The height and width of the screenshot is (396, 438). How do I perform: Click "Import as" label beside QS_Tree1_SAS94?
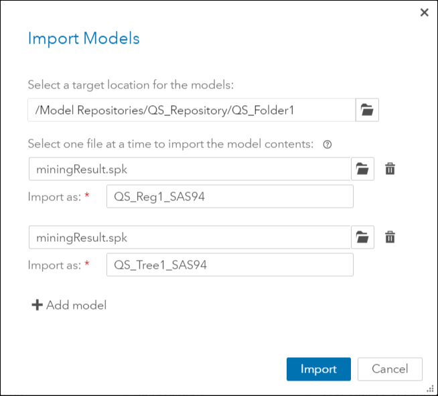[54, 265]
